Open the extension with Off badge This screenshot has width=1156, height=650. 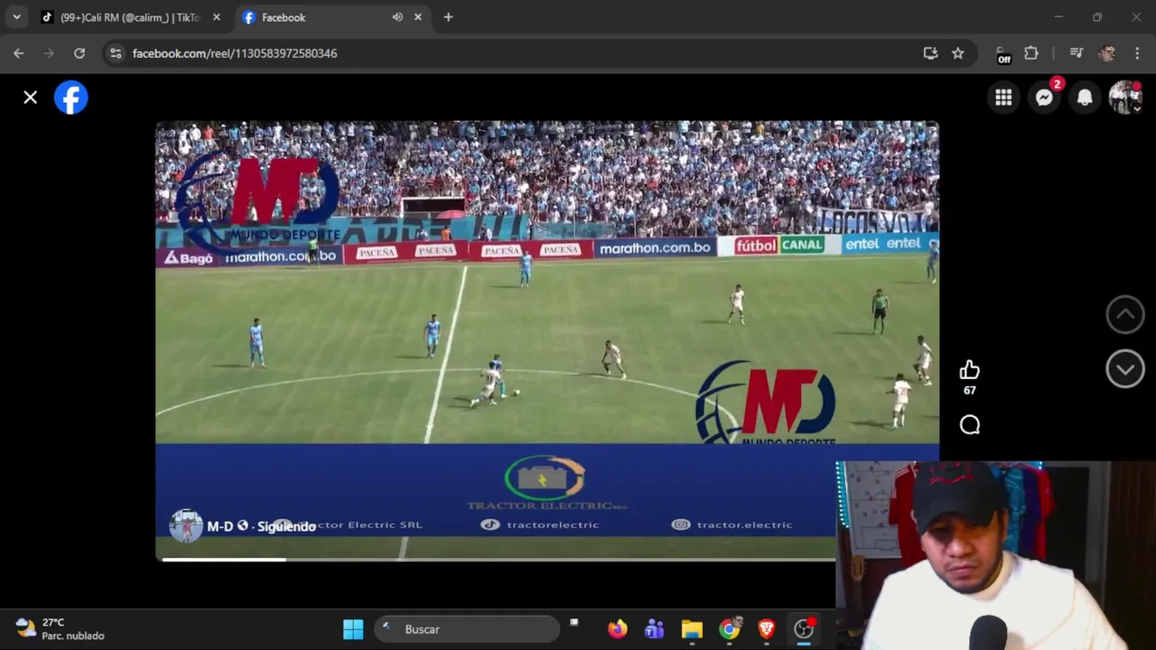point(1002,54)
